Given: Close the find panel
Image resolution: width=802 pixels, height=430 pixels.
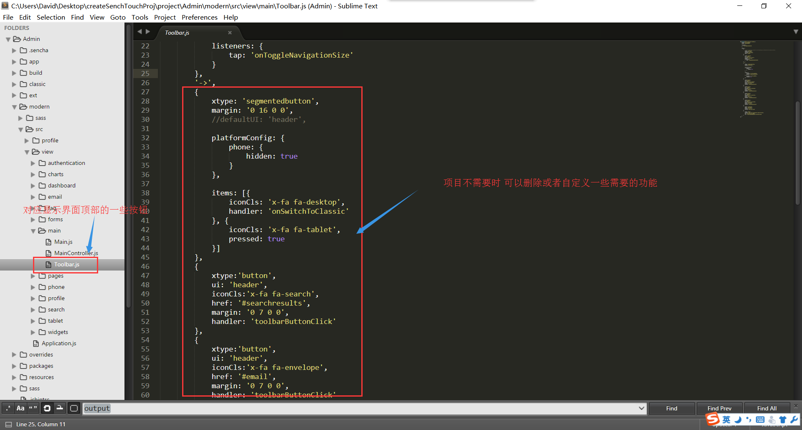Looking at the screenshot, I should [796, 406].
